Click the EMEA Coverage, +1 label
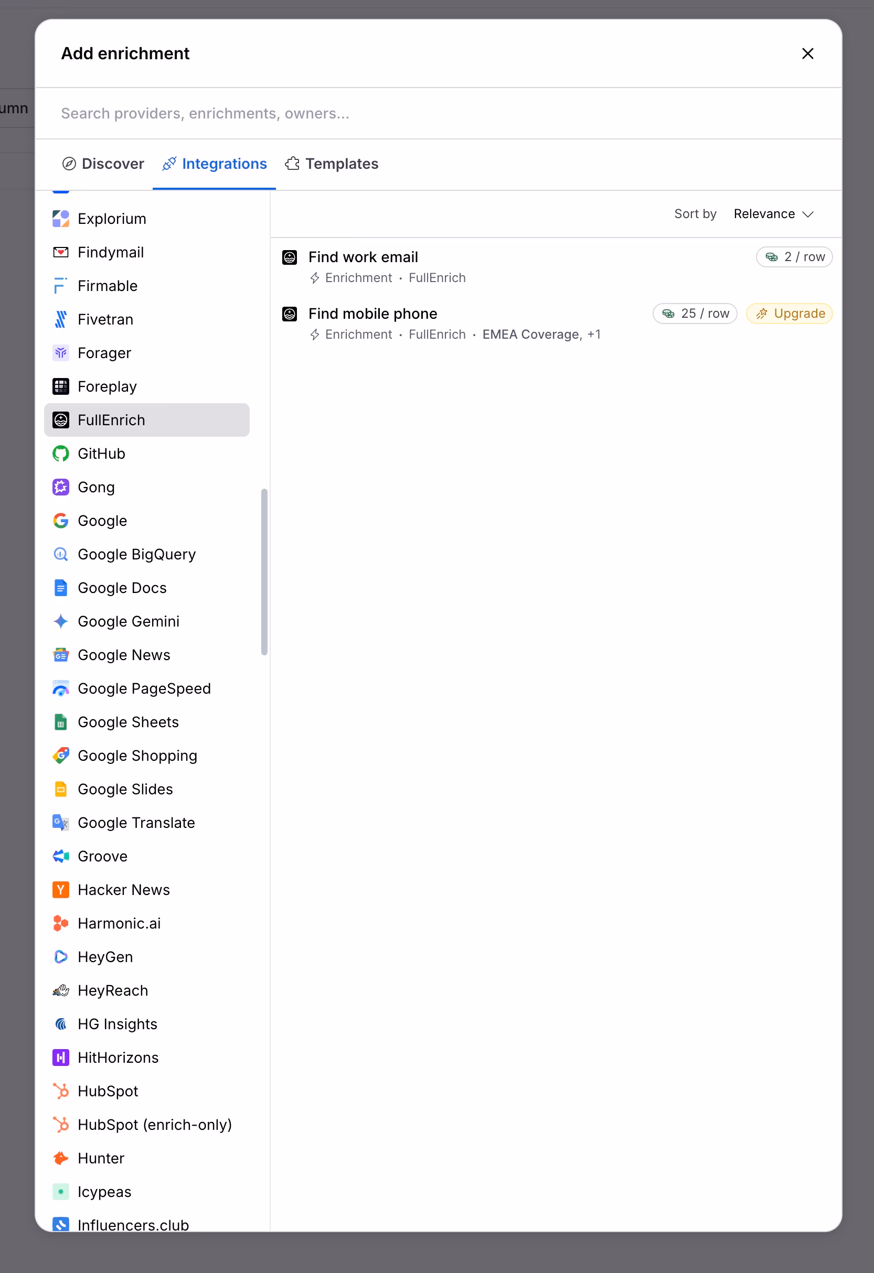Screen dimensions: 874x1273 541,334
